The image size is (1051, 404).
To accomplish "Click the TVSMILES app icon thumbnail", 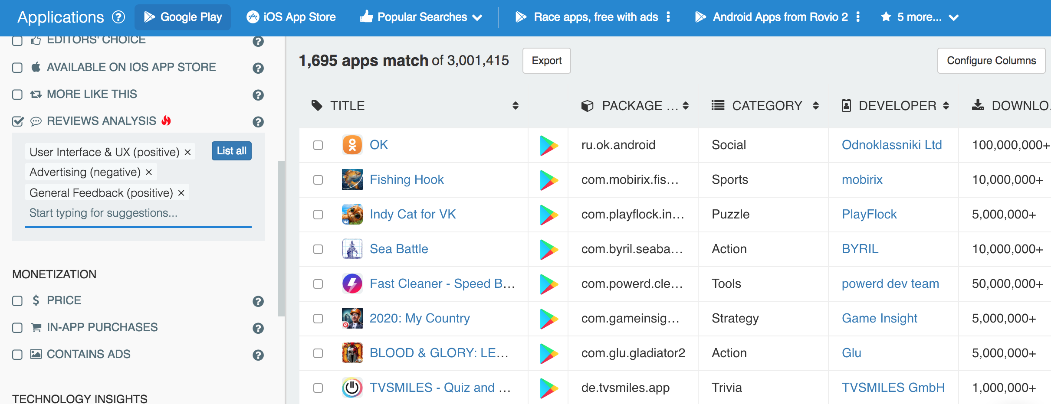I will pos(352,388).
